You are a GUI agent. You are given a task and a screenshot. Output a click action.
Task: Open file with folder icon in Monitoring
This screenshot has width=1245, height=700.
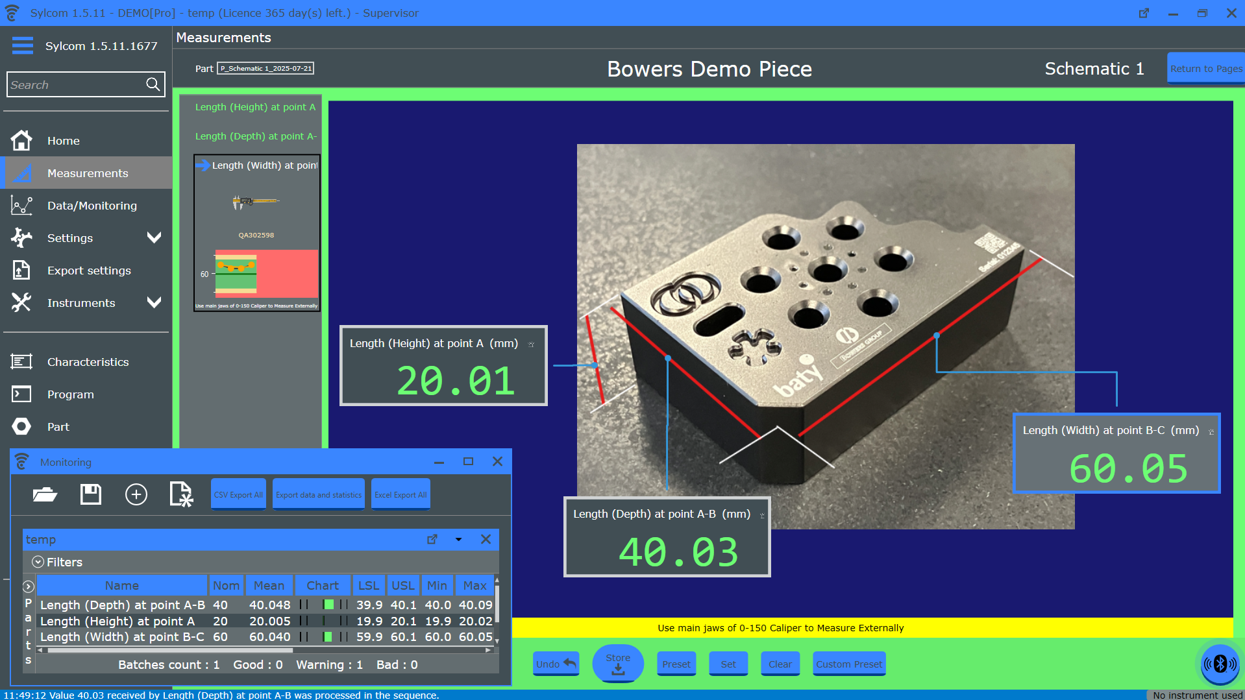45,494
